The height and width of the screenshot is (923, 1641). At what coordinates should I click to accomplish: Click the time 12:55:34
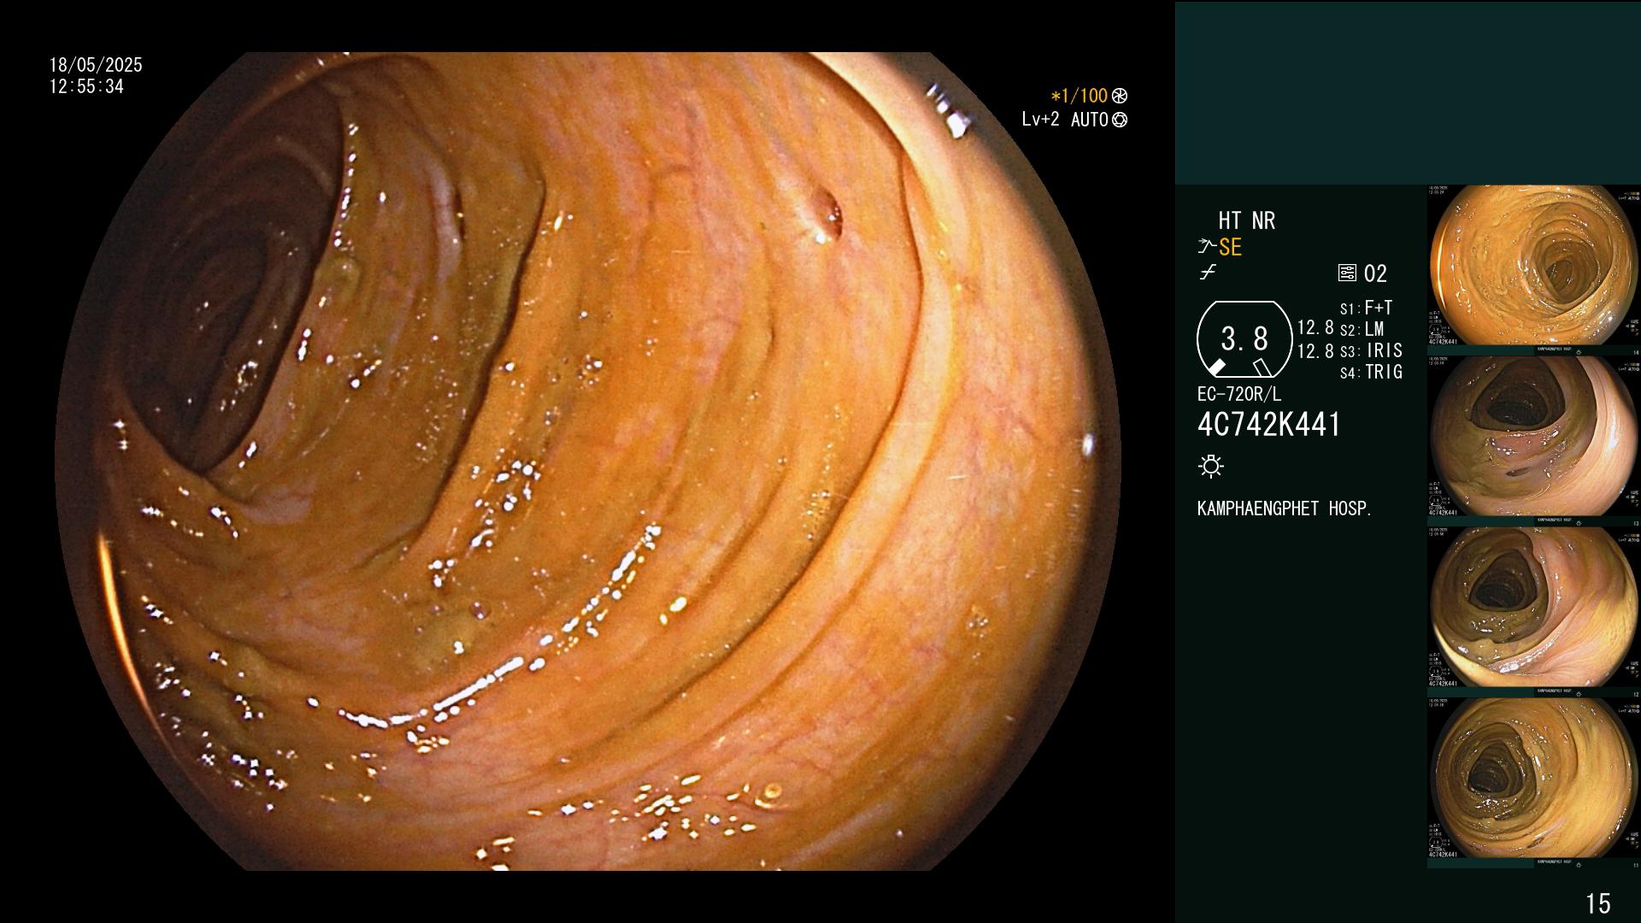click(x=86, y=86)
